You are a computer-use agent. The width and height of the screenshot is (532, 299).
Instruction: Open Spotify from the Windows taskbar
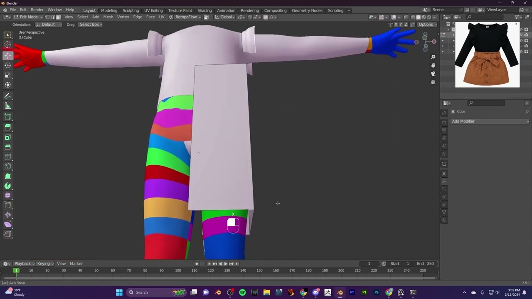242,292
